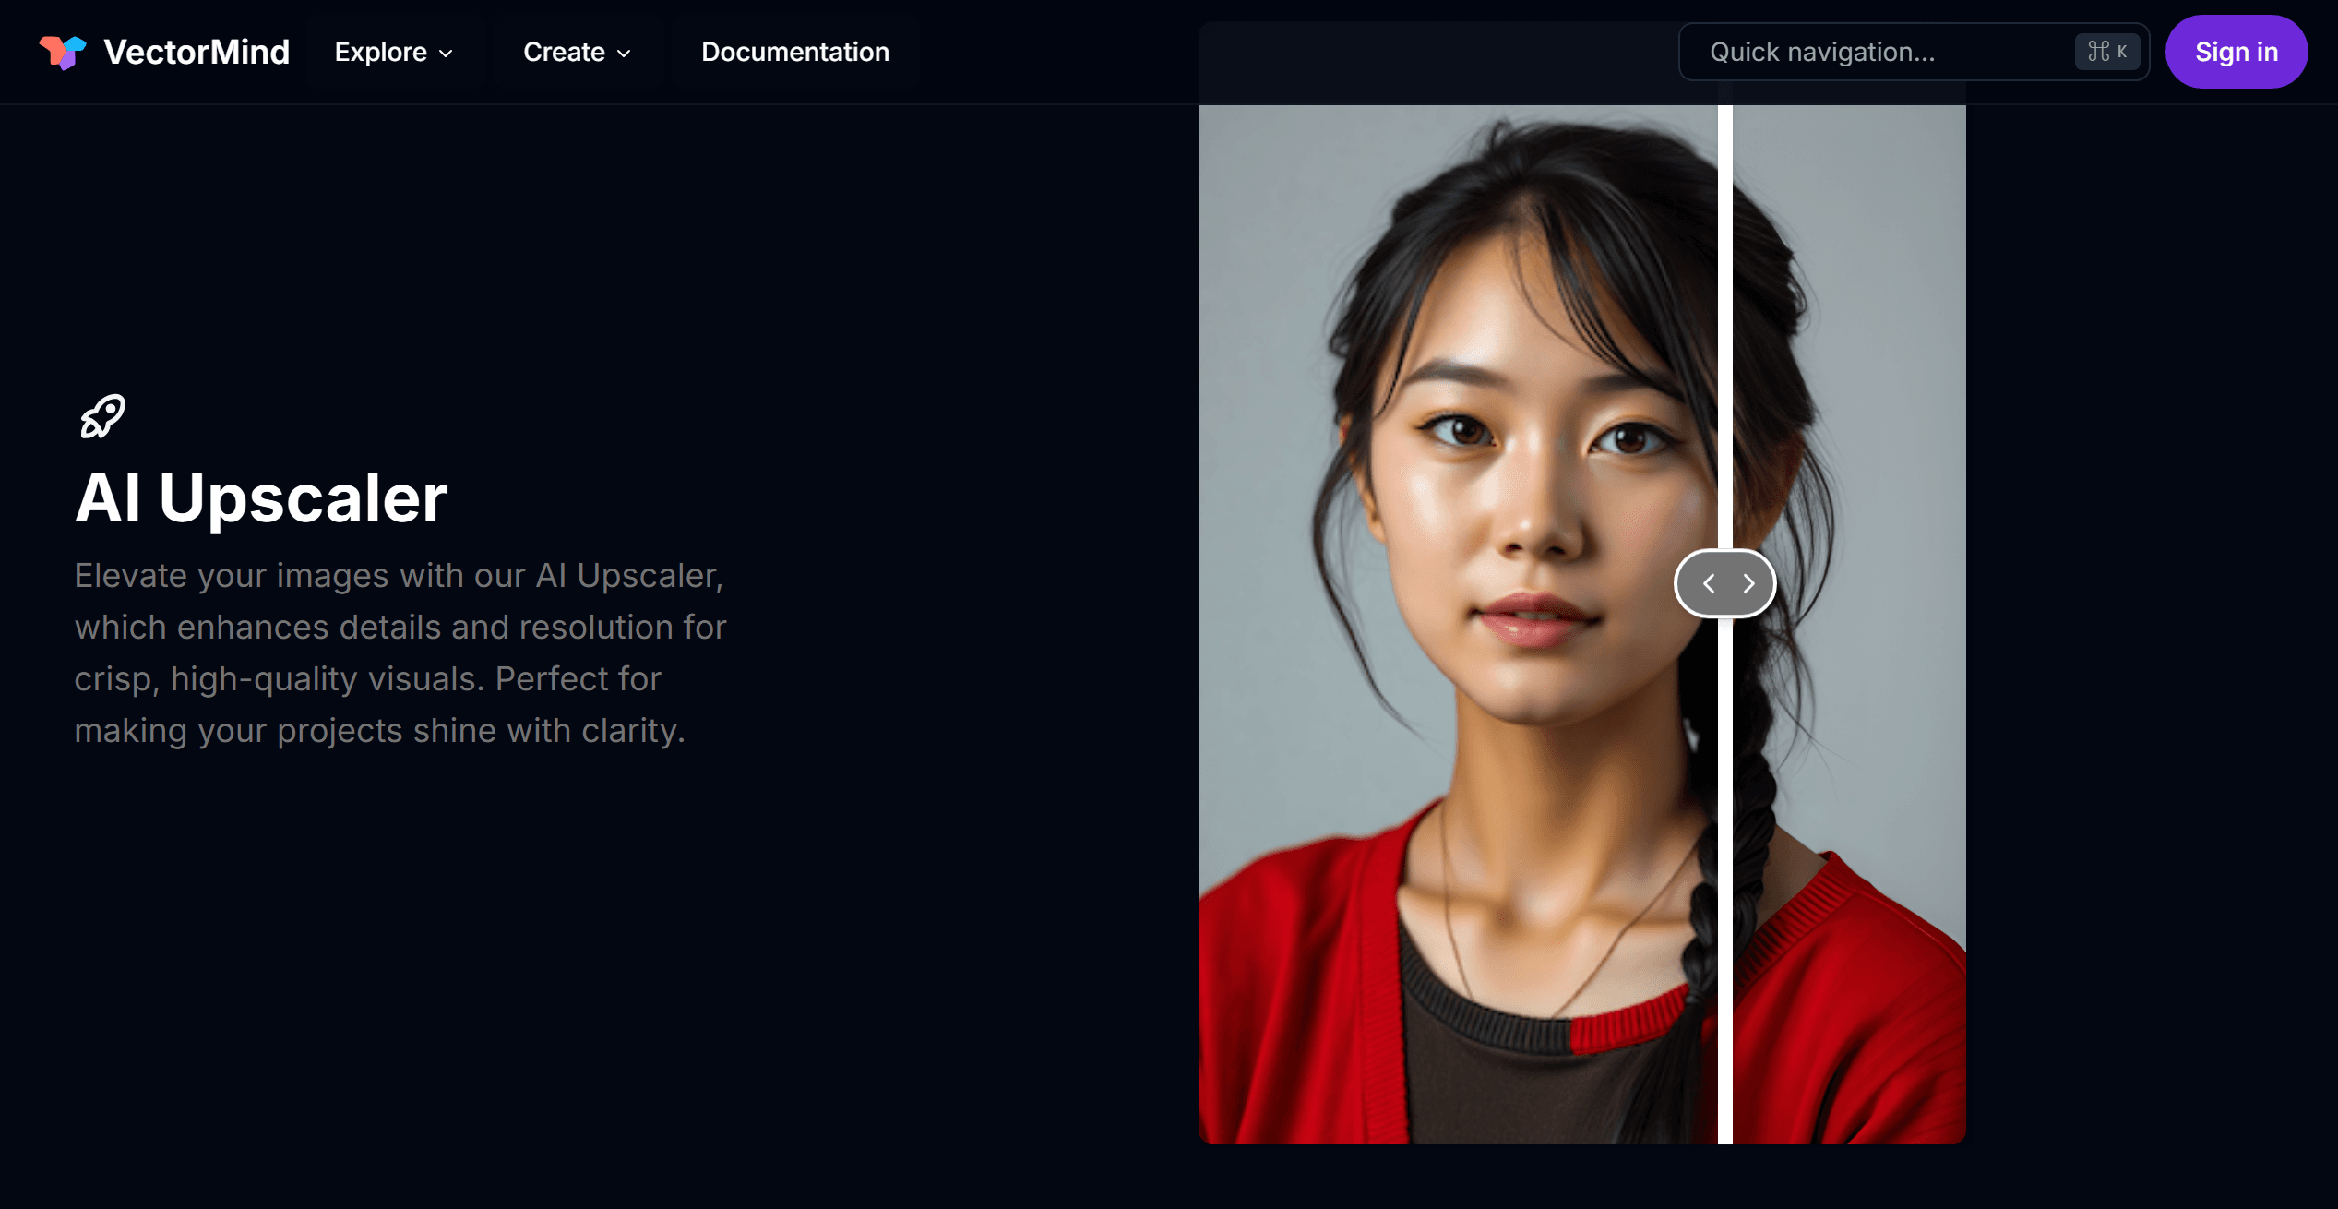Open the Create menu
Viewport: 2338px width, 1209px height.
point(564,52)
